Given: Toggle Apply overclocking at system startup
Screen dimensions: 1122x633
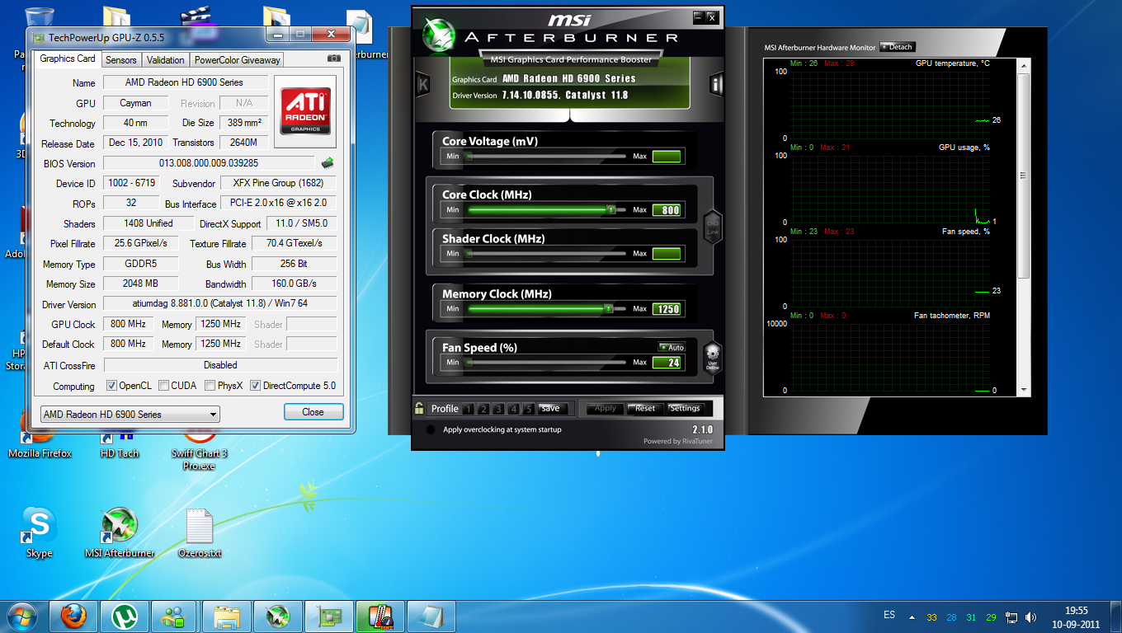Looking at the screenshot, I should [431, 429].
